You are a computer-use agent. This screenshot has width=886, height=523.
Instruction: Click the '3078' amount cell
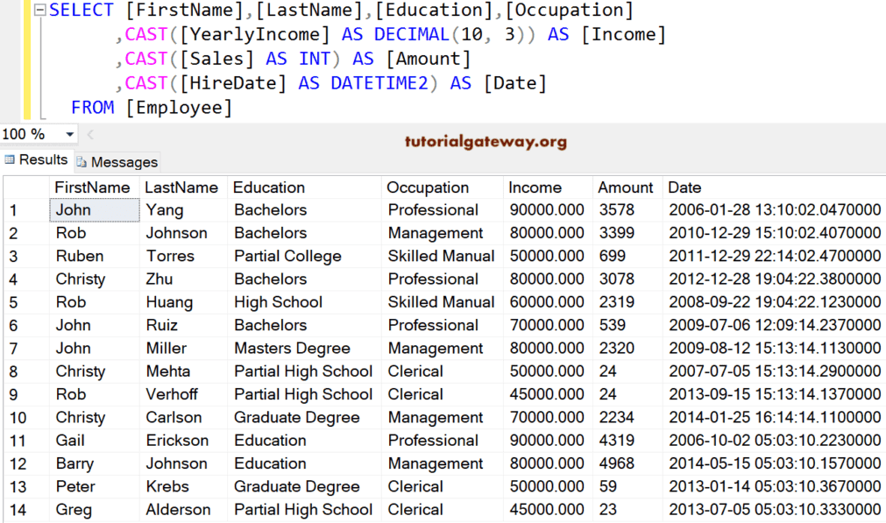[627, 279]
